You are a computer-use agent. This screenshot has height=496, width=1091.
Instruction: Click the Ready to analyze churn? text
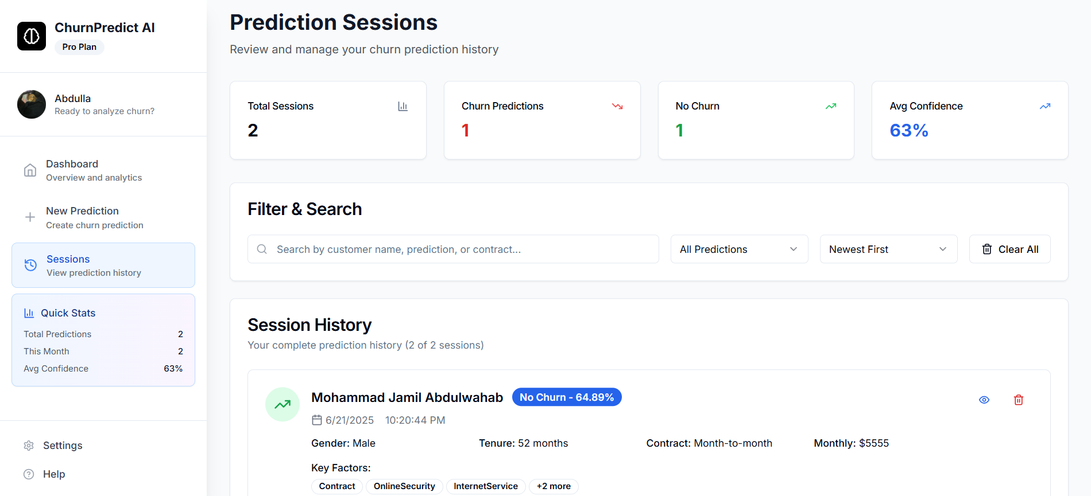coord(105,111)
